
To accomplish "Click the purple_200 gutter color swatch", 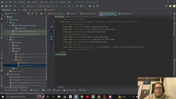I will (x=51, y=27).
